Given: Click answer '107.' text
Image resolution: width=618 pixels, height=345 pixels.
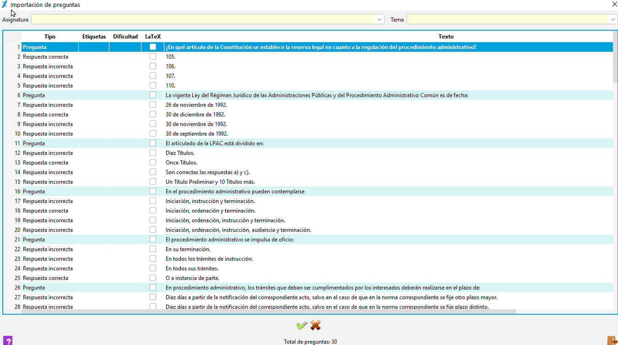Looking at the screenshot, I should click(x=171, y=76).
